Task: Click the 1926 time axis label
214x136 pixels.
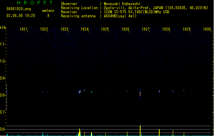Action: [x=125, y=29]
